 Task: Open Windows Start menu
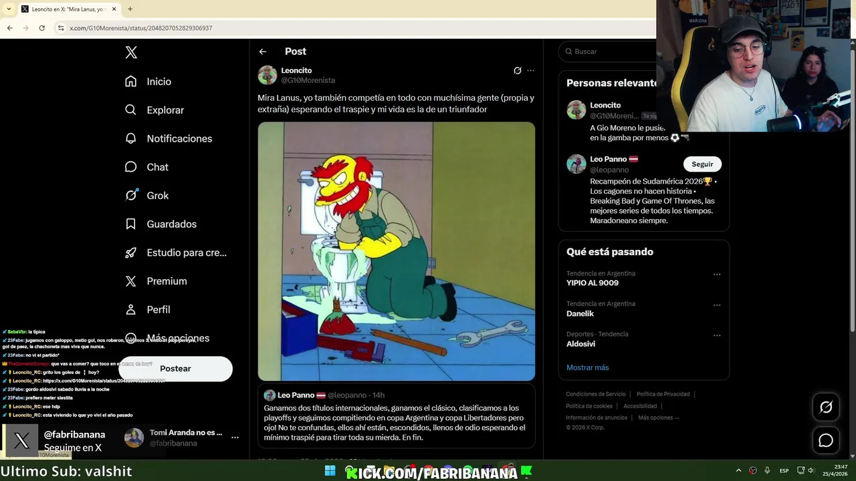pos(330,471)
